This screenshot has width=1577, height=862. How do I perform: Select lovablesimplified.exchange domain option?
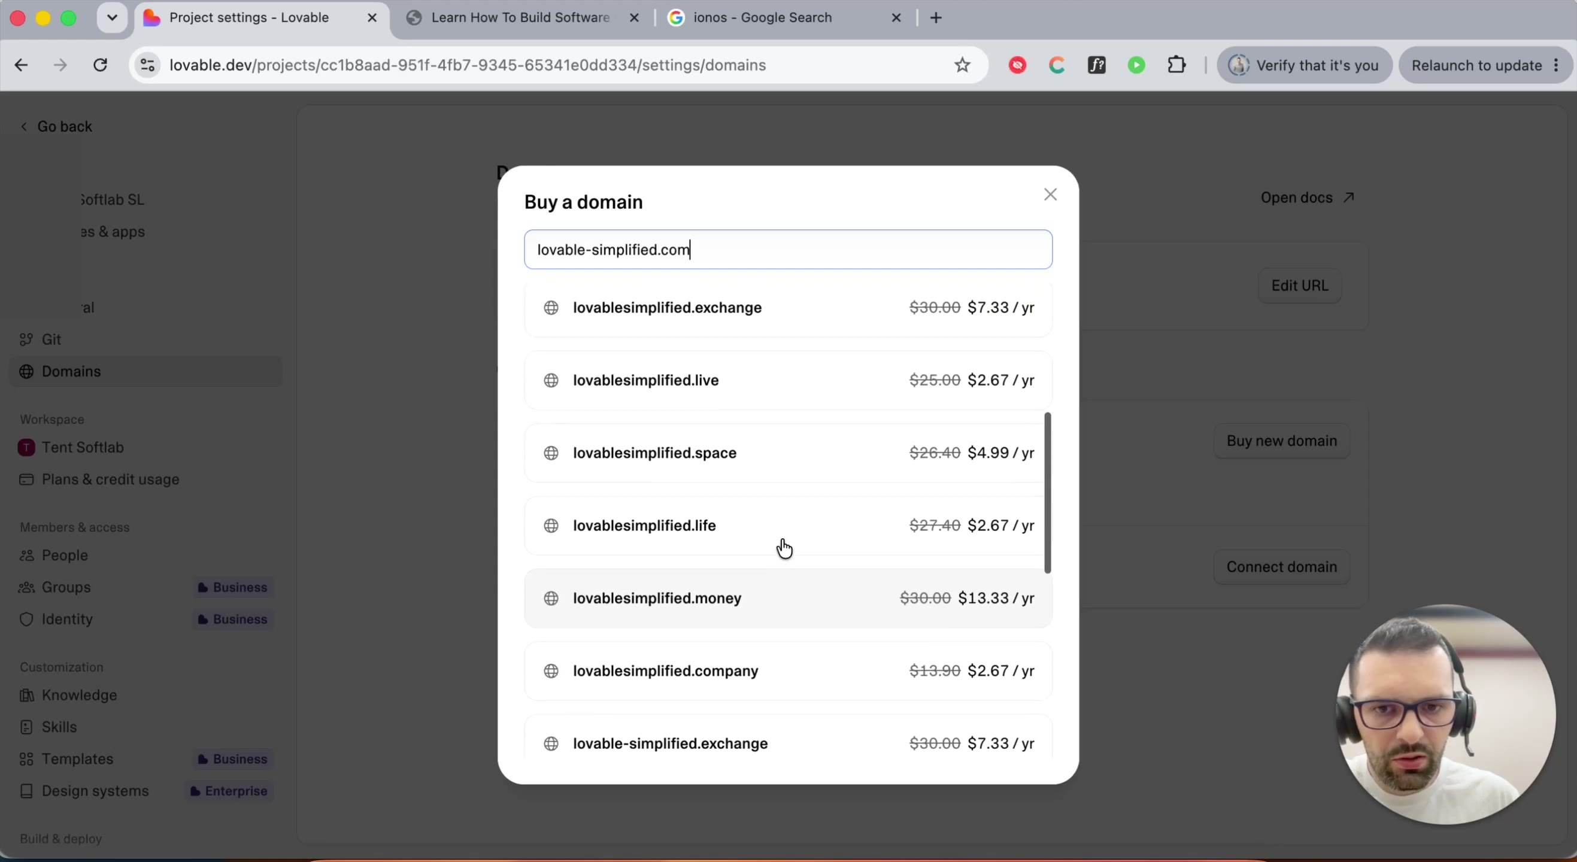pos(788,307)
